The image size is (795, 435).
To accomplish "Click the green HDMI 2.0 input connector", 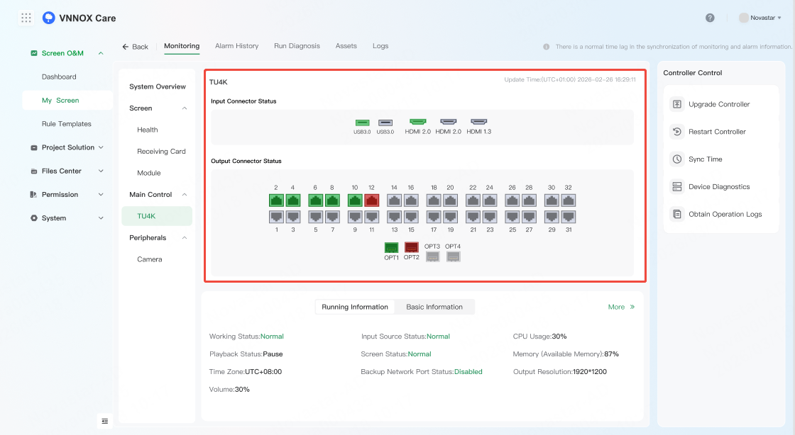I will tap(417, 123).
